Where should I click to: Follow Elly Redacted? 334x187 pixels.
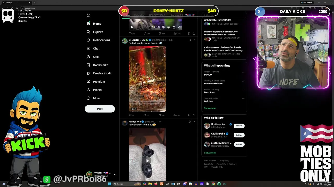239,126
